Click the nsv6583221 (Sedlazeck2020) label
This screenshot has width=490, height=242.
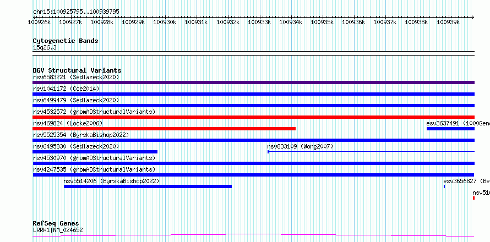click(x=76, y=77)
